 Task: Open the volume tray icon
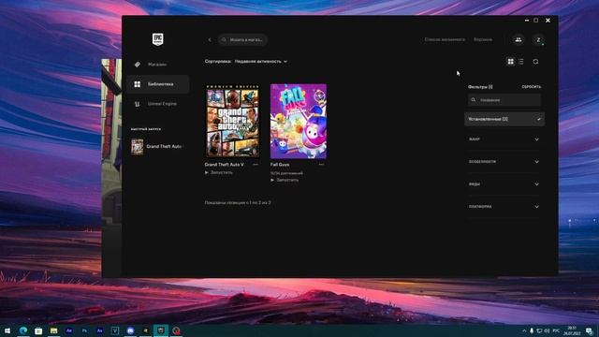pos(547,330)
